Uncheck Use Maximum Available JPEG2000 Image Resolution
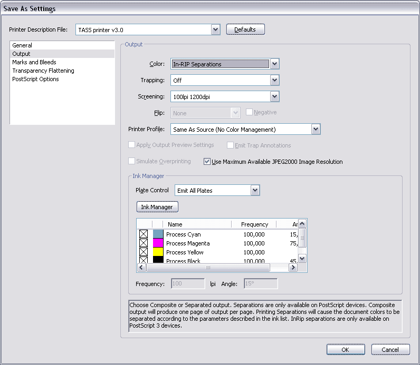This screenshot has width=420, height=365. coord(207,162)
